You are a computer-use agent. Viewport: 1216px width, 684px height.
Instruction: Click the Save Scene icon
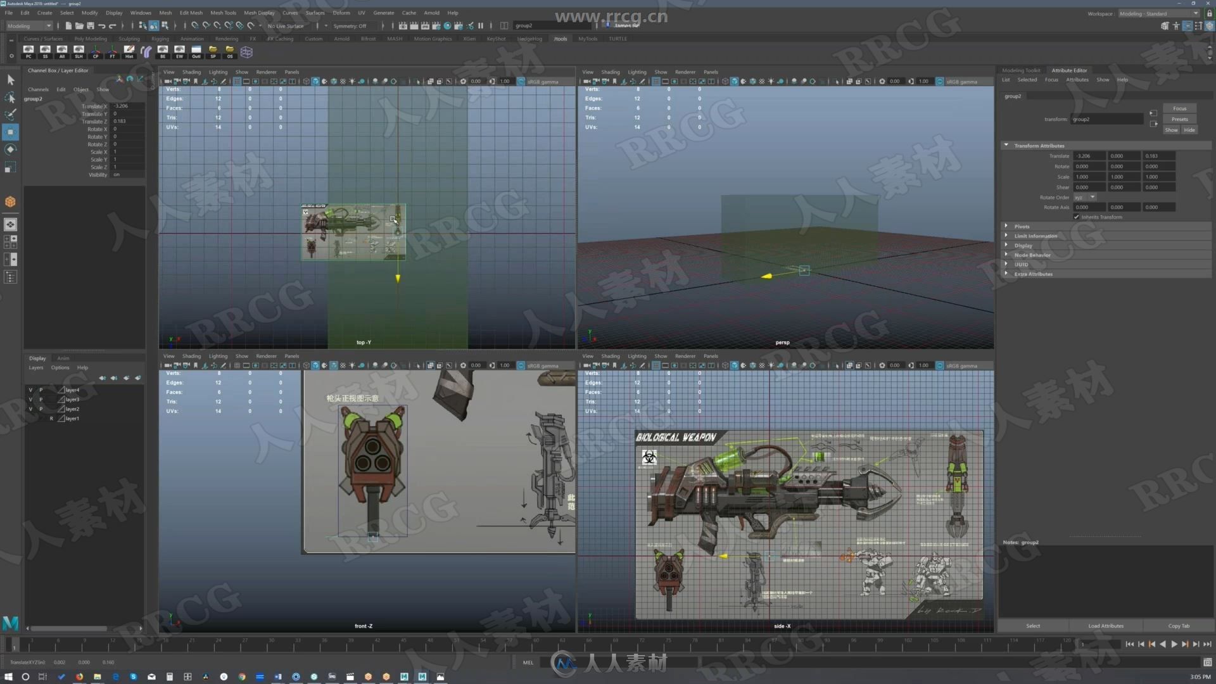[91, 26]
